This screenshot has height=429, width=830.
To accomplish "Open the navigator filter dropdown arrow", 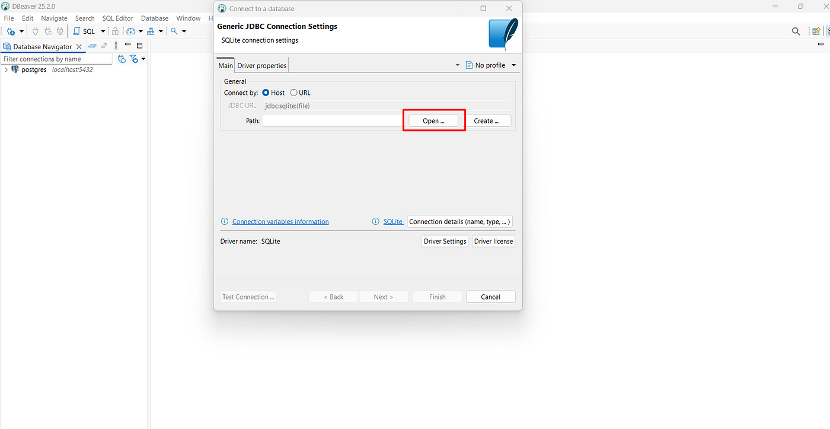I will pos(143,59).
